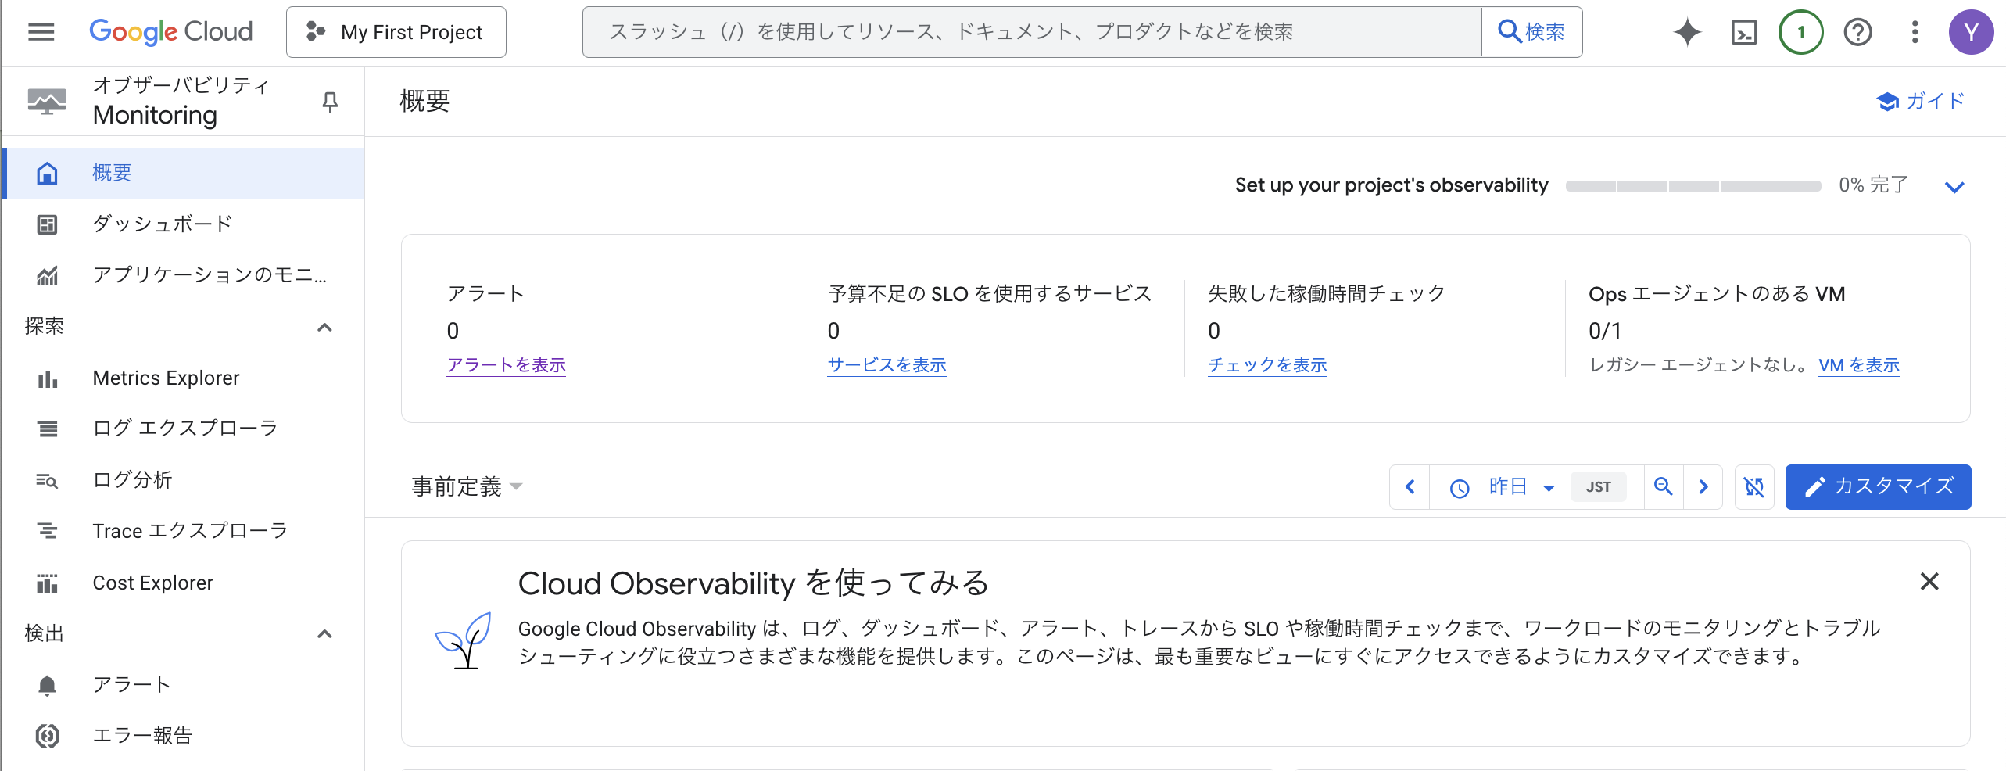Viewport: 2006px width, 771px height.
Task: Select Metrics Explorer in the sidebar
Action: pyautogui.click(x=166, y=378)
